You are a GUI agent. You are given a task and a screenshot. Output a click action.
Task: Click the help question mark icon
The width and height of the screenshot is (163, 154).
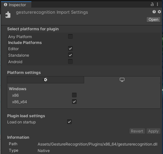[154, 12]
